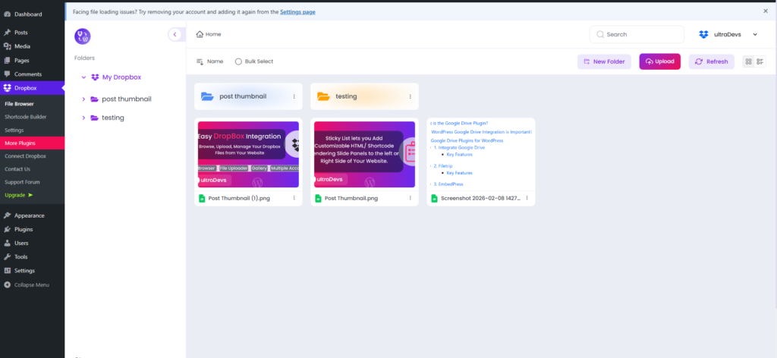Open the post thumbnail folder card
Screen dimensions: 777x358
click(x=248, y=96)
